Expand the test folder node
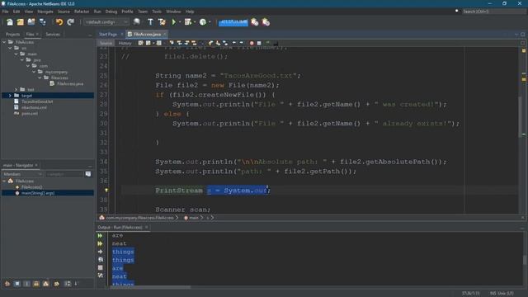Image resolution: width=528 pixels, height=297 pixels. tap(16, 90)
